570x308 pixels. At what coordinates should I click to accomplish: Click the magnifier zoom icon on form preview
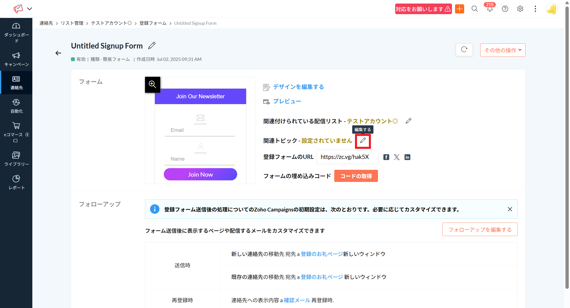pos(152,84)
